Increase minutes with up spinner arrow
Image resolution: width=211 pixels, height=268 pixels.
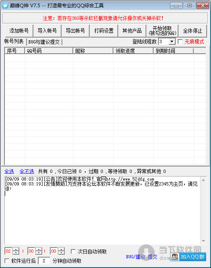pyautogui.click(x=39, y=249)
